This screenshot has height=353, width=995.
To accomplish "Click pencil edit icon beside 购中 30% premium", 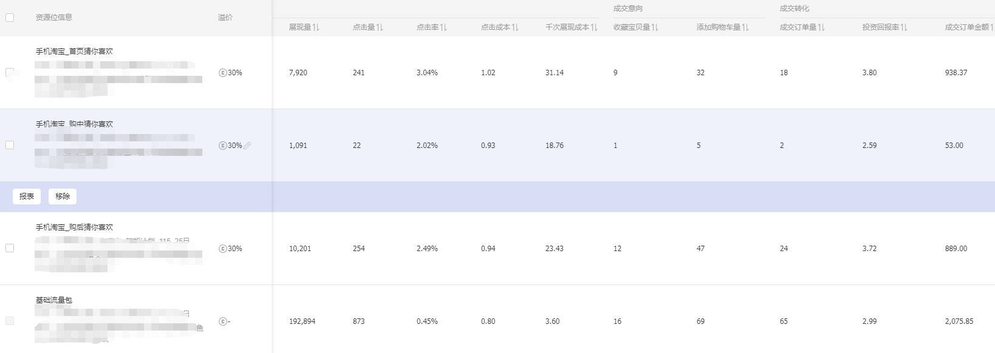I will click(247, 146).
